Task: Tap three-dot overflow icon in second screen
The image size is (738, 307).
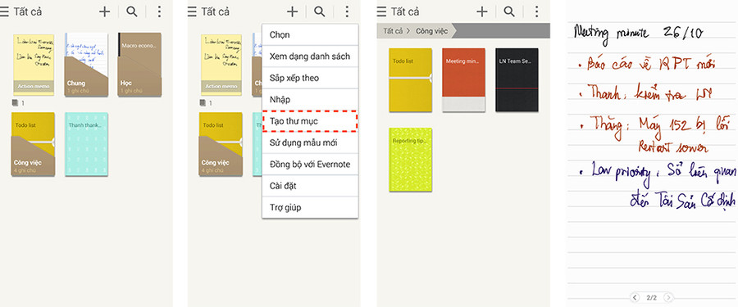Action: [347, 11]
